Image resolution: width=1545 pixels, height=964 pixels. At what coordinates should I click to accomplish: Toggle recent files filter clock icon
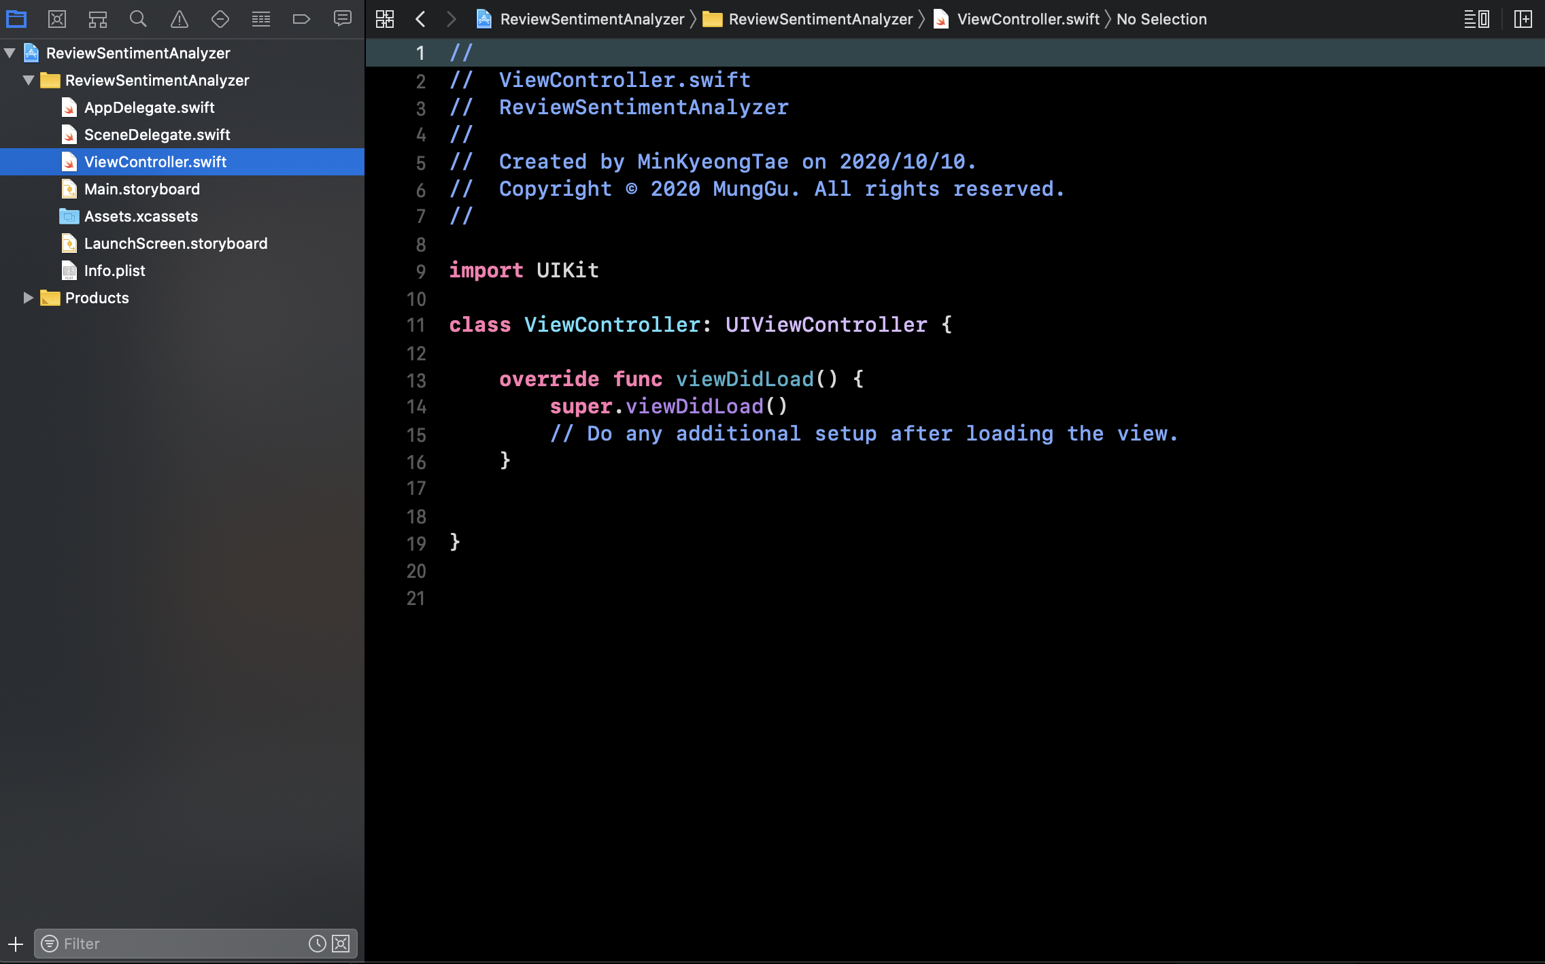pyautogui.click(x=317, y=944)
